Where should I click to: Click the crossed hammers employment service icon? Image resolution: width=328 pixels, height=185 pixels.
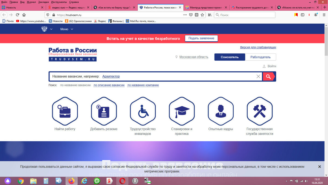(260, 111)
